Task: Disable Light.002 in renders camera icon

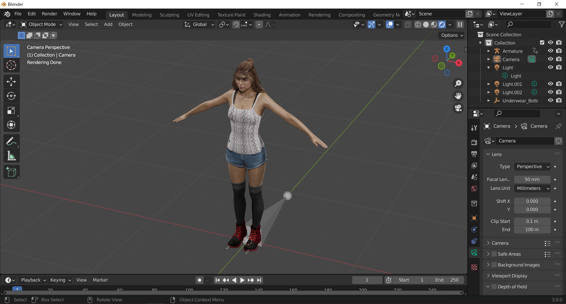Action: [x=559, y=92]
